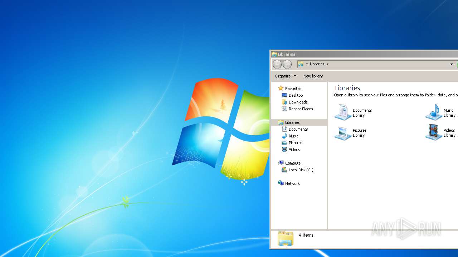Open the Organize dropdown menu
This screenshot has height=257, width=458.
pyautogui.click(x=286, y=76)
